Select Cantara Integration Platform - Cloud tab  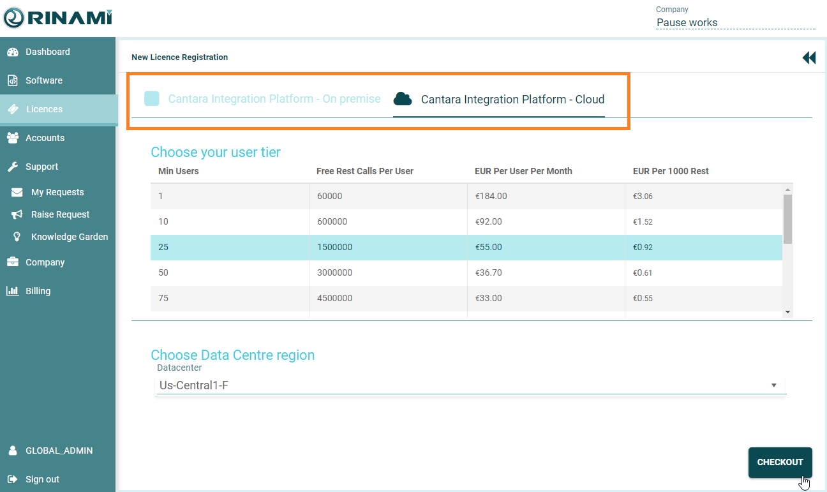pos(499,100)
